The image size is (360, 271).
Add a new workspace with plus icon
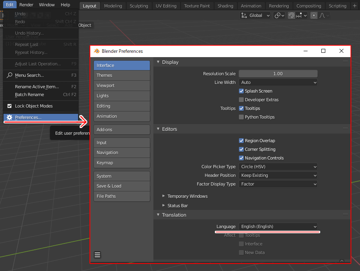[x=355, y=6]
